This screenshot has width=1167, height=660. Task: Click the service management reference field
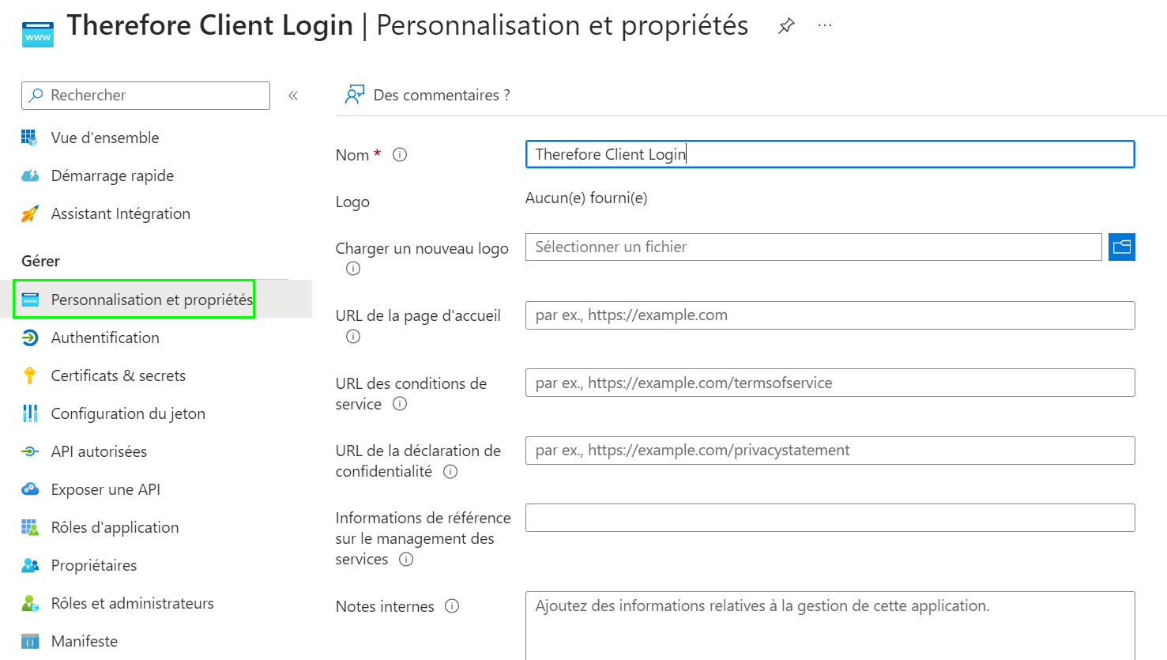[x=830, y=518]
